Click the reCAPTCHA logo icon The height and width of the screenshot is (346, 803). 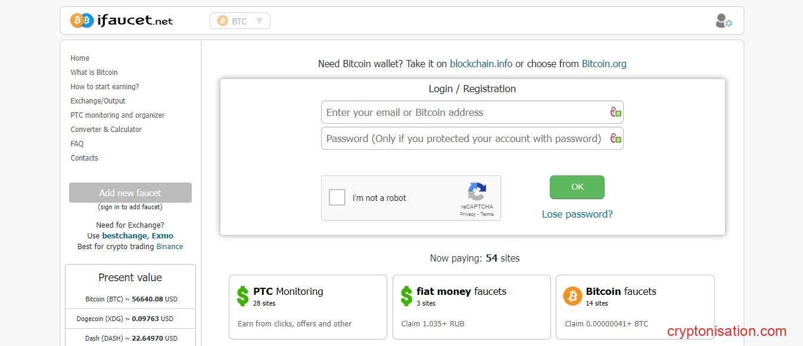coord(477,192)
